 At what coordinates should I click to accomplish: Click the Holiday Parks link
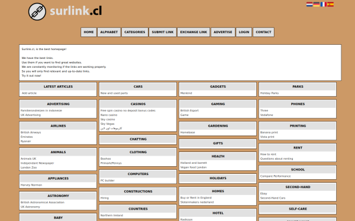(x=269, y=93)
